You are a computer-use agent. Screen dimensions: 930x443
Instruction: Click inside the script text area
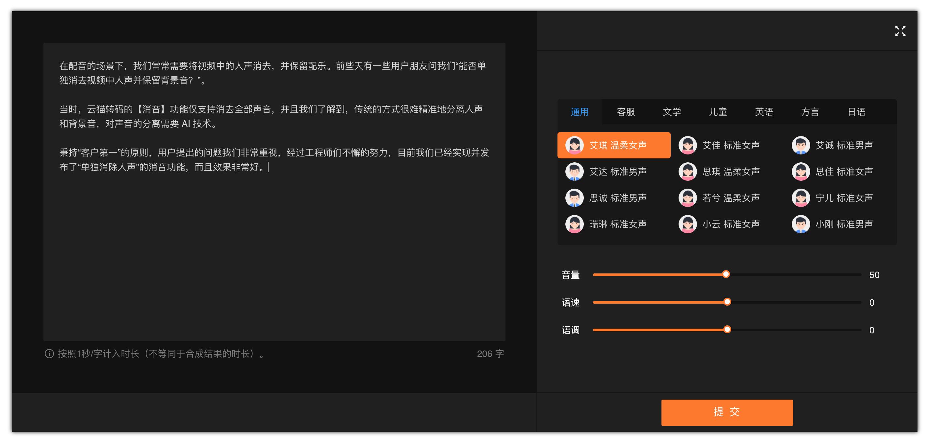[x=274, y=252]
